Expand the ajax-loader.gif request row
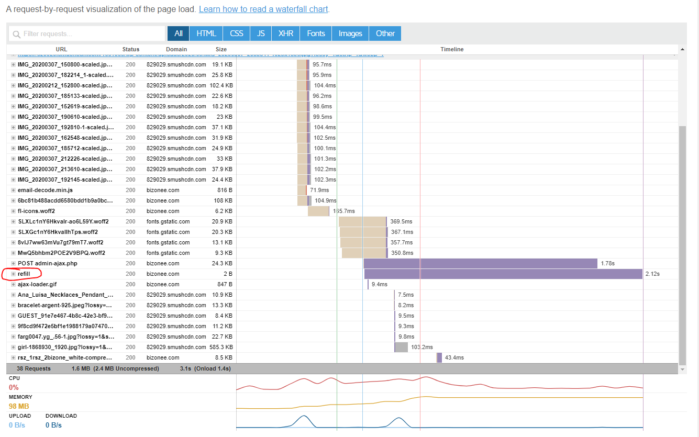 (x=13, y=284)
